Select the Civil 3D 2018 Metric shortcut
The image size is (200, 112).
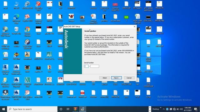point(17,95)
